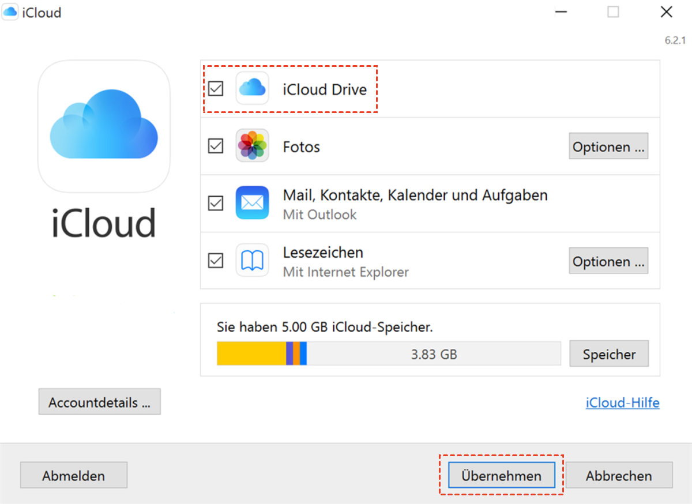The image size is (692, 504).
Task: Click the Mail envelope icon
Action: click(x=252, y=202)
